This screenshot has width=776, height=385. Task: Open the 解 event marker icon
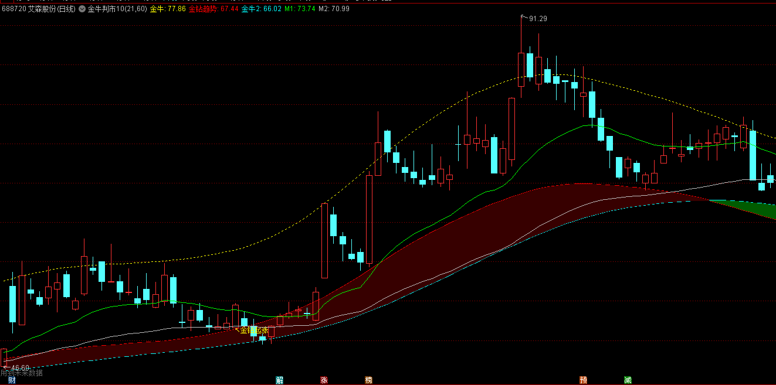(280, 380)
